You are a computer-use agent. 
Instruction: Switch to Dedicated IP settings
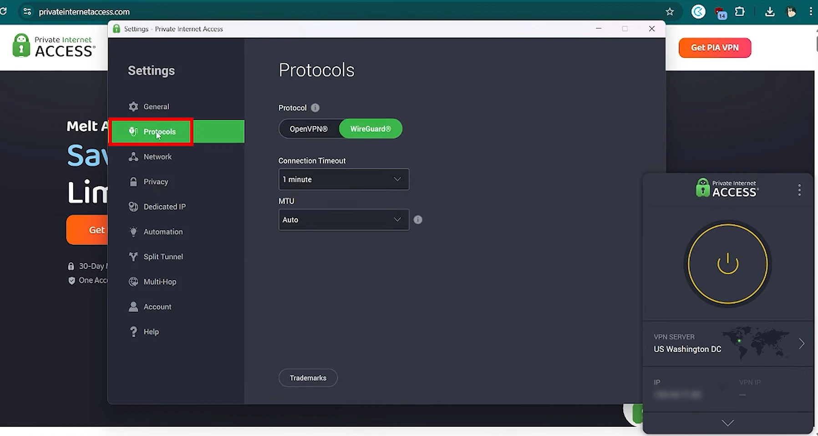(176, 206)
